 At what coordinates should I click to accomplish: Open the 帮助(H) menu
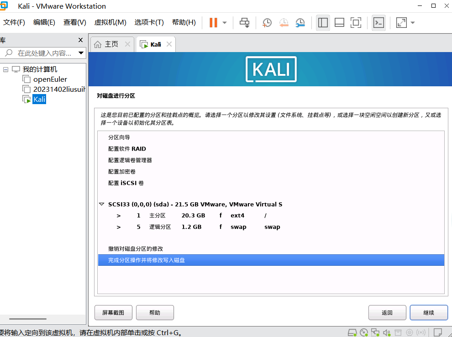(x=184, y=22)
